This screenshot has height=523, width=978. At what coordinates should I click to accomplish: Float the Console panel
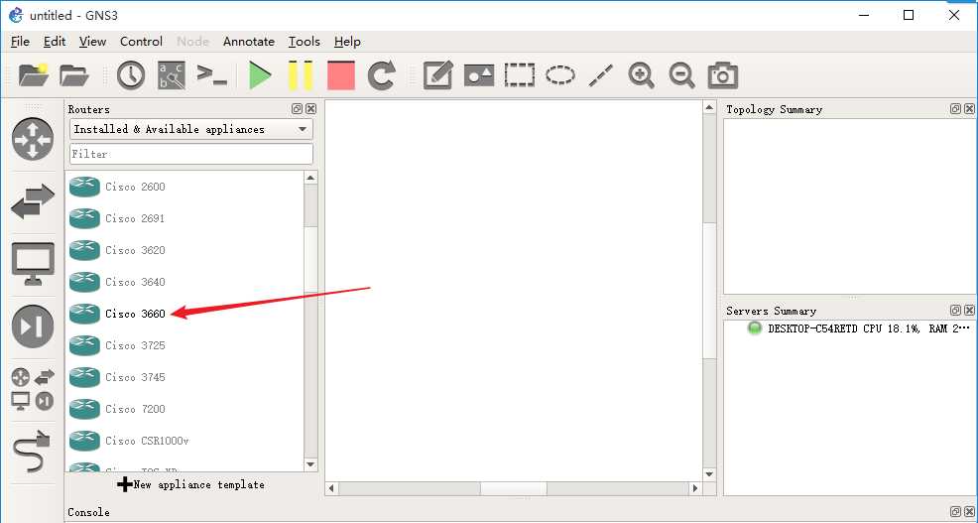point(955,512)
